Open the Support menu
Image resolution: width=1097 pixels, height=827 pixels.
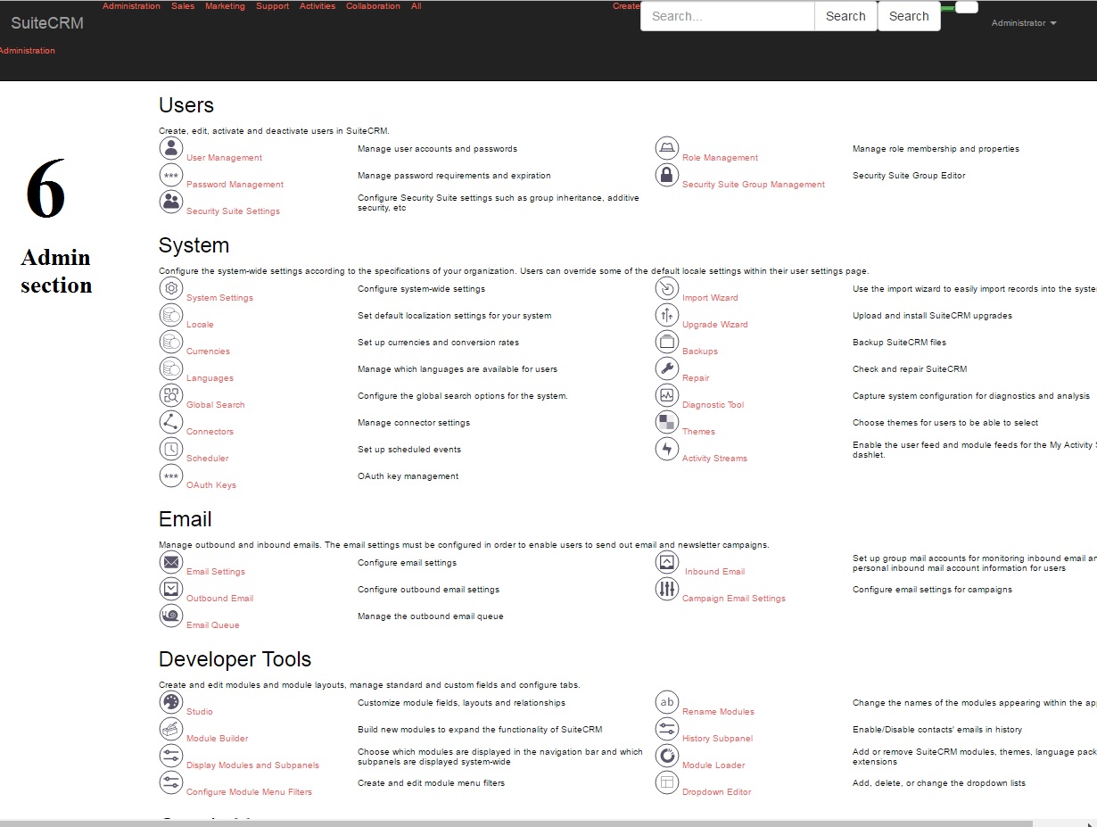[272, 6]
